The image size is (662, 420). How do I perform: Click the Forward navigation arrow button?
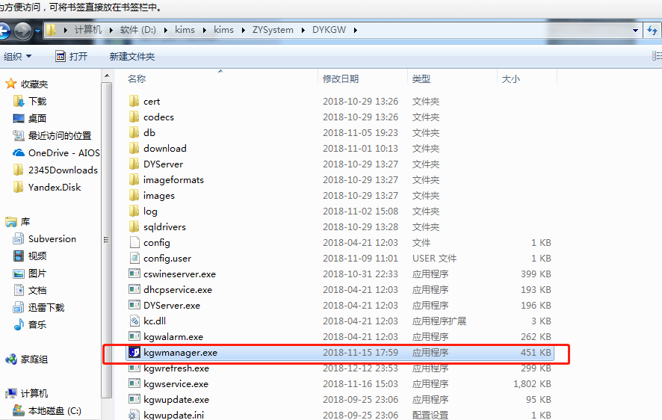point(23,31)
